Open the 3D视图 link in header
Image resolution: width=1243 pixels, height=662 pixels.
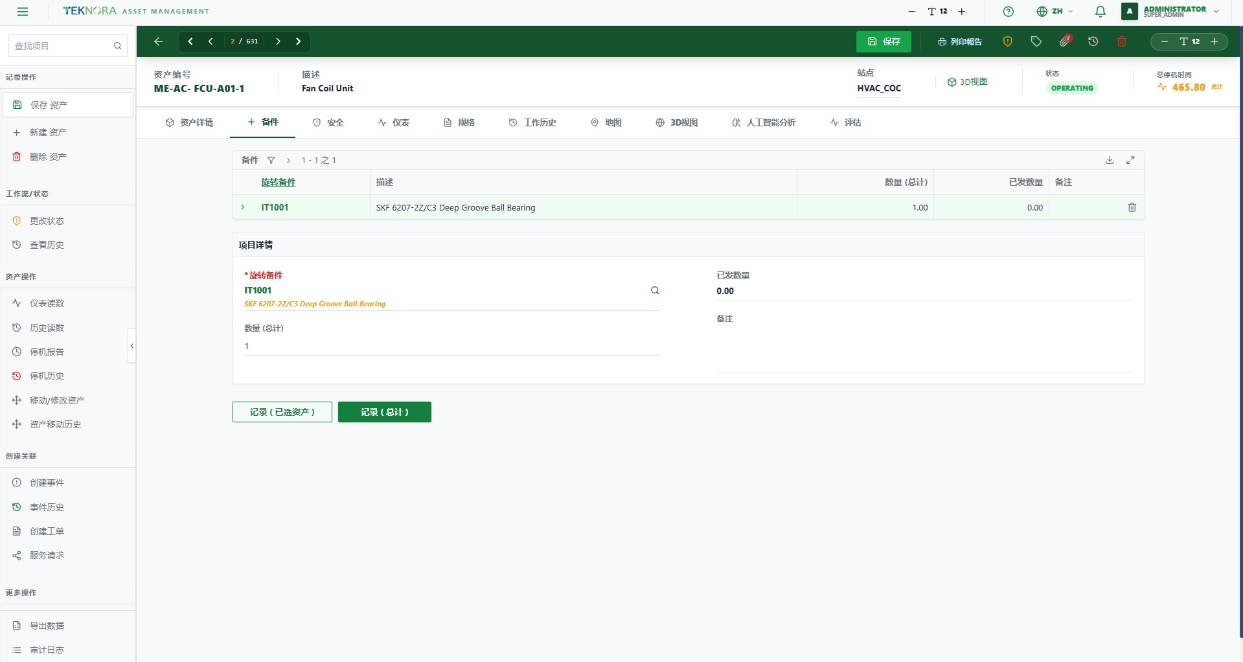[967, 82]
